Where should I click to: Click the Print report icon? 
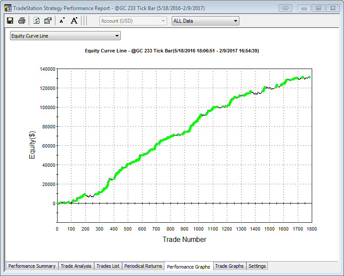tap(21, 21)
